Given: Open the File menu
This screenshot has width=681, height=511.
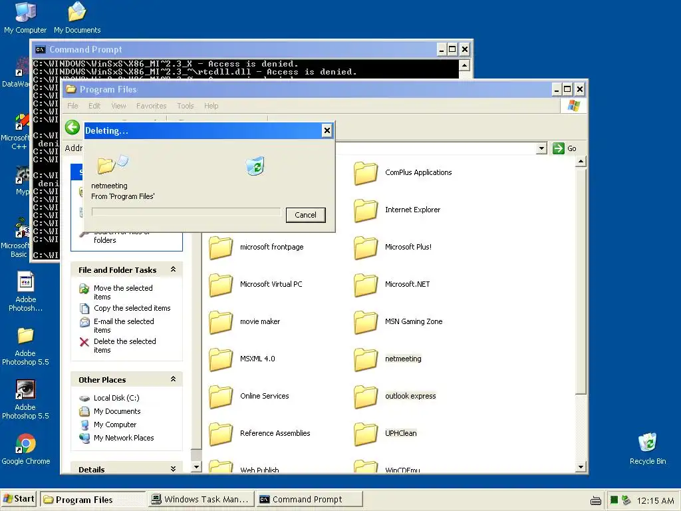Looking at the screenshot, I should [x=72, y=106].
